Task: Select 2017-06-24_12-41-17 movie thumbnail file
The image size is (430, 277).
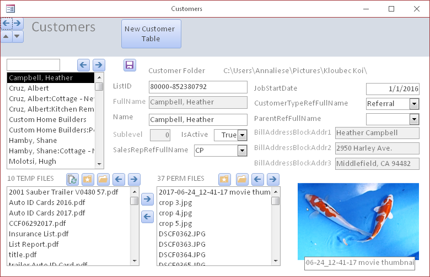Action: 214,192
